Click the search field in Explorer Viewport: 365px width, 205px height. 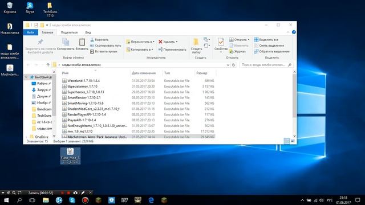(266, 65)
